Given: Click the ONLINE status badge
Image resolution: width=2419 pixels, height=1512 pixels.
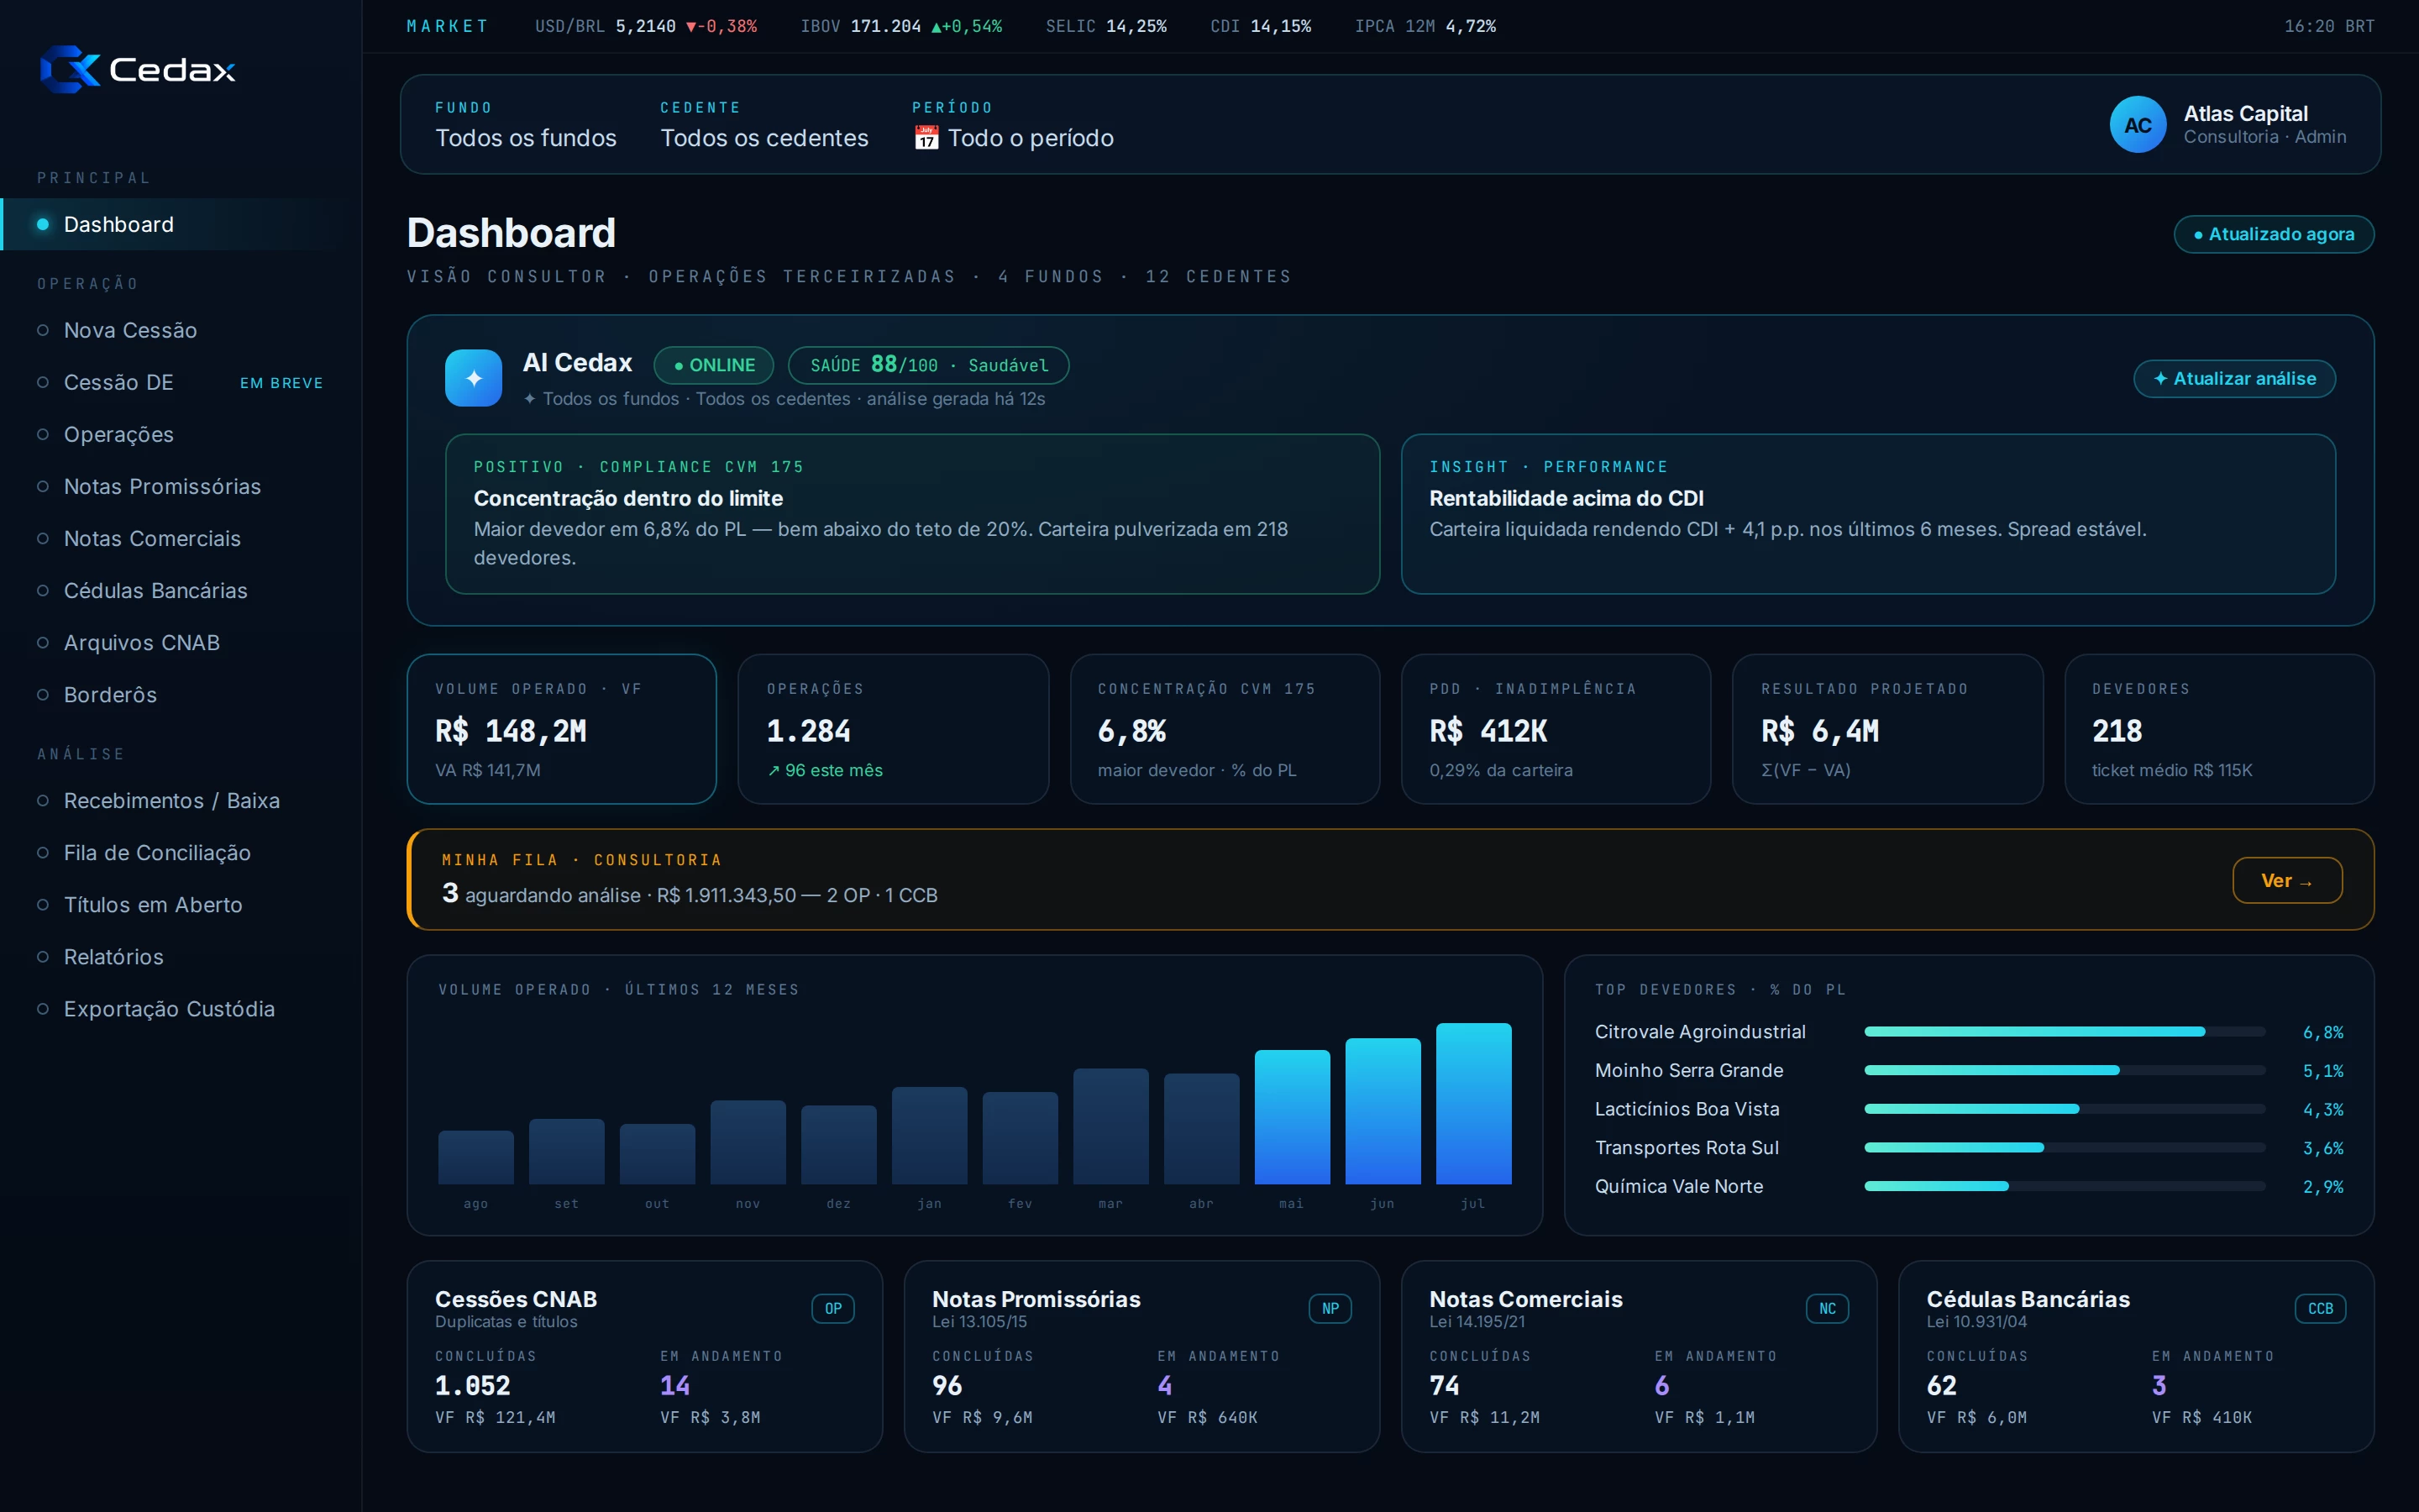Looking at the screenshot, I should (x=714, y=365).
